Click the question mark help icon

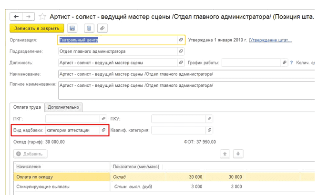(x=291, y=62)
